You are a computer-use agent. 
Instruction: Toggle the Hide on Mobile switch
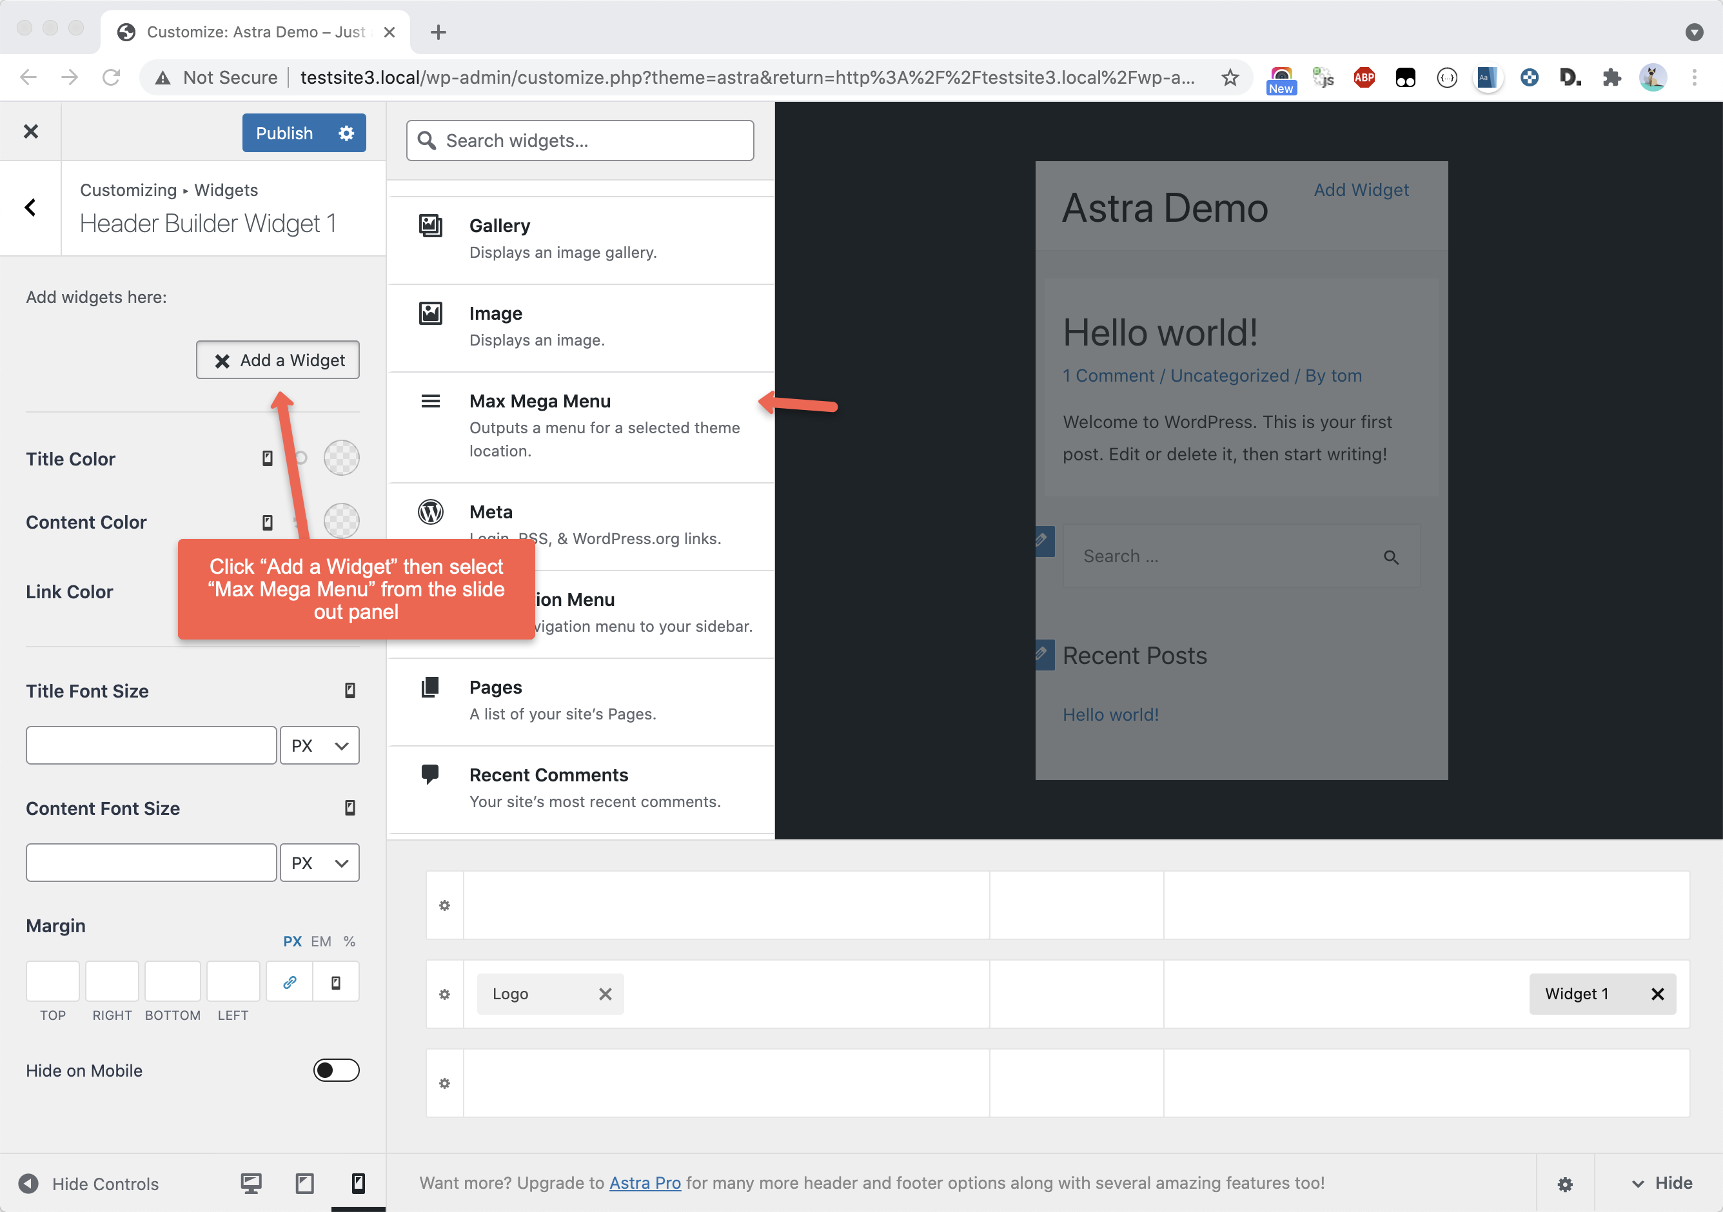(336, 1070)
